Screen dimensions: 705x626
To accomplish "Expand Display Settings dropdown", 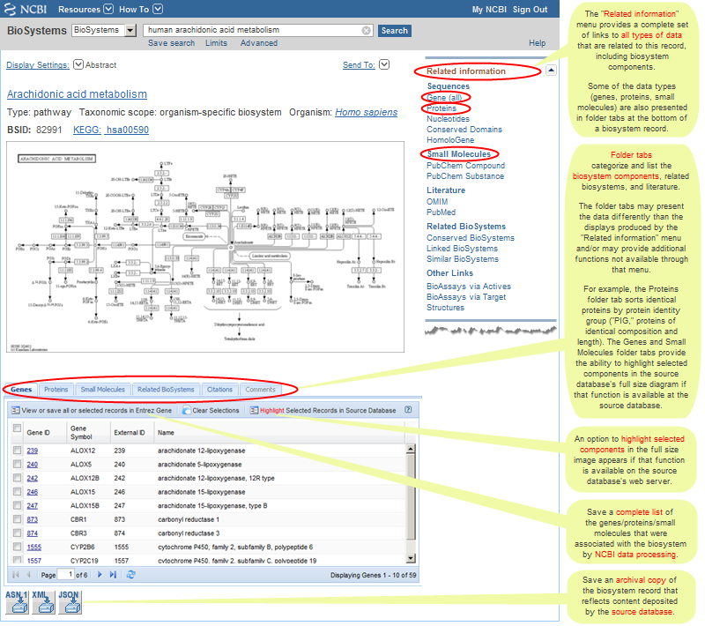I will [x=78, y=64].
